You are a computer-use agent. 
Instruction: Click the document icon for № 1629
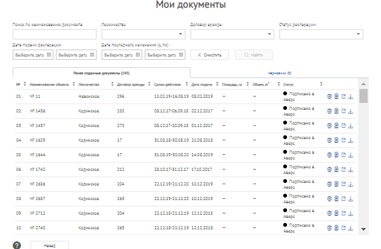337,140
